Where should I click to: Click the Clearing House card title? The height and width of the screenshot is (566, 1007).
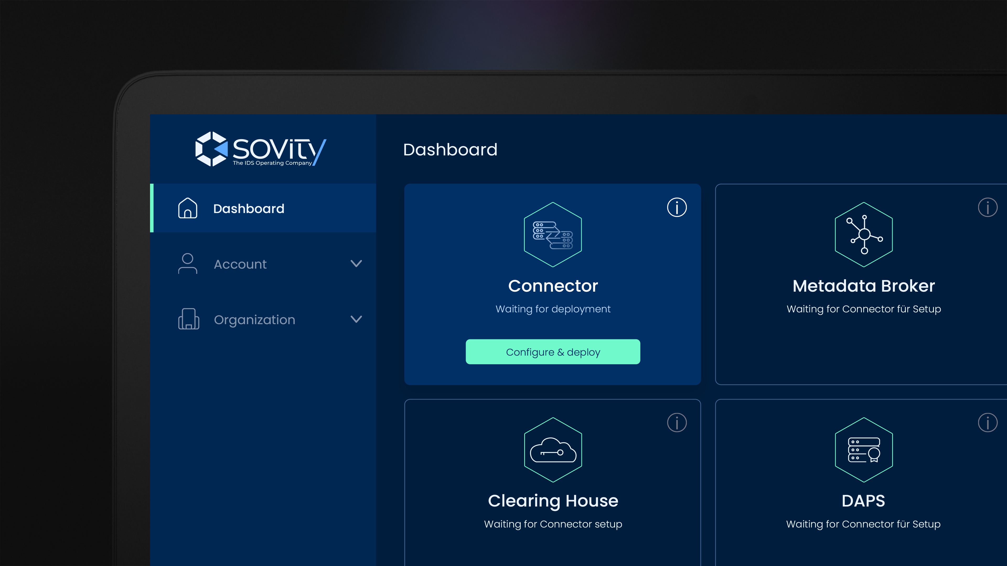553,501
